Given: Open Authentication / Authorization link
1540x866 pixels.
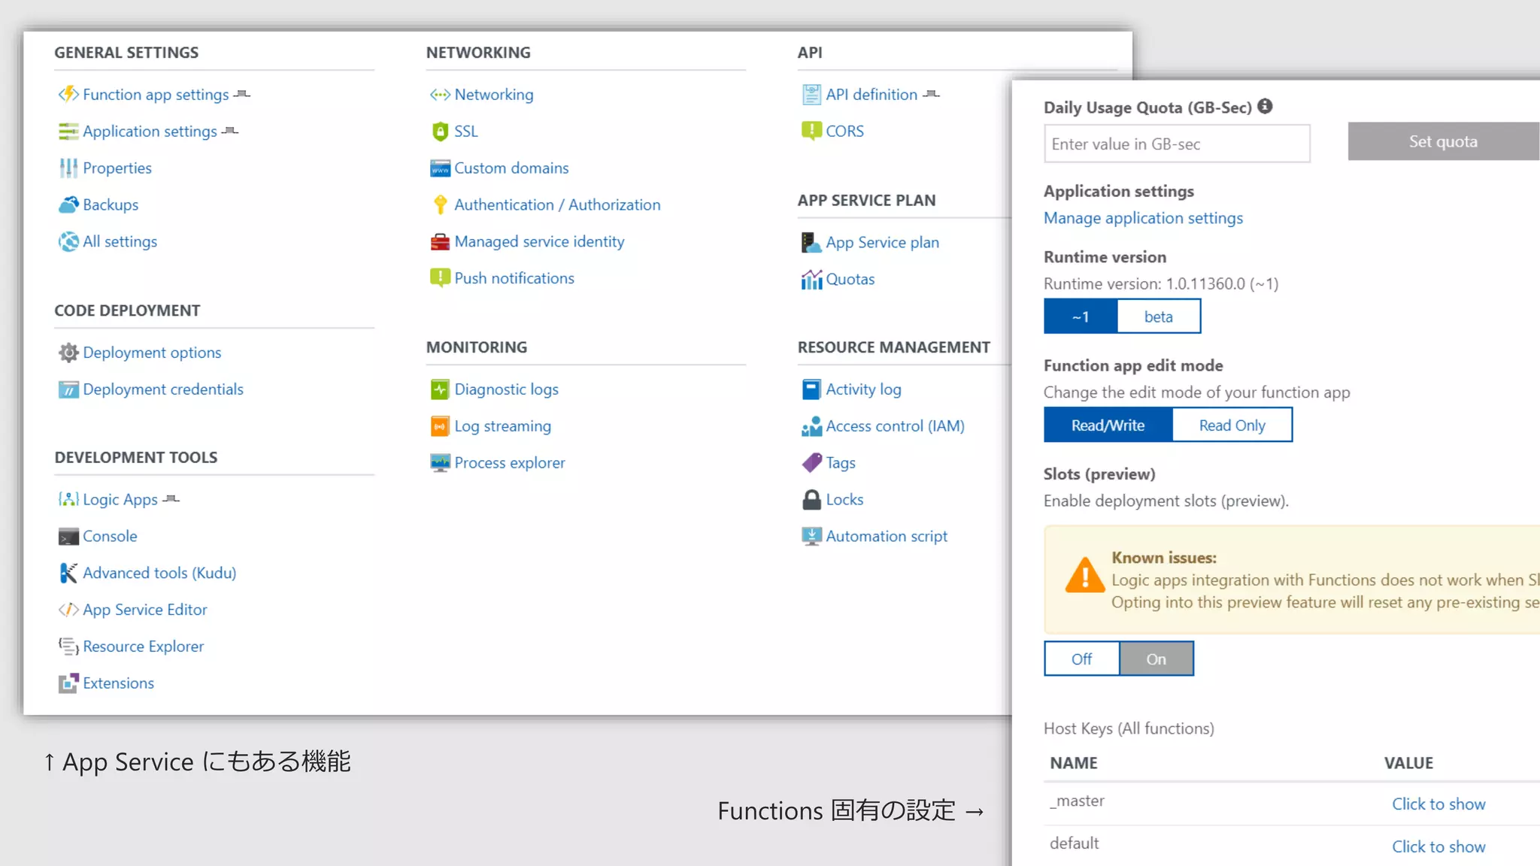Looking at the screenshot, I should click(557, 204).
